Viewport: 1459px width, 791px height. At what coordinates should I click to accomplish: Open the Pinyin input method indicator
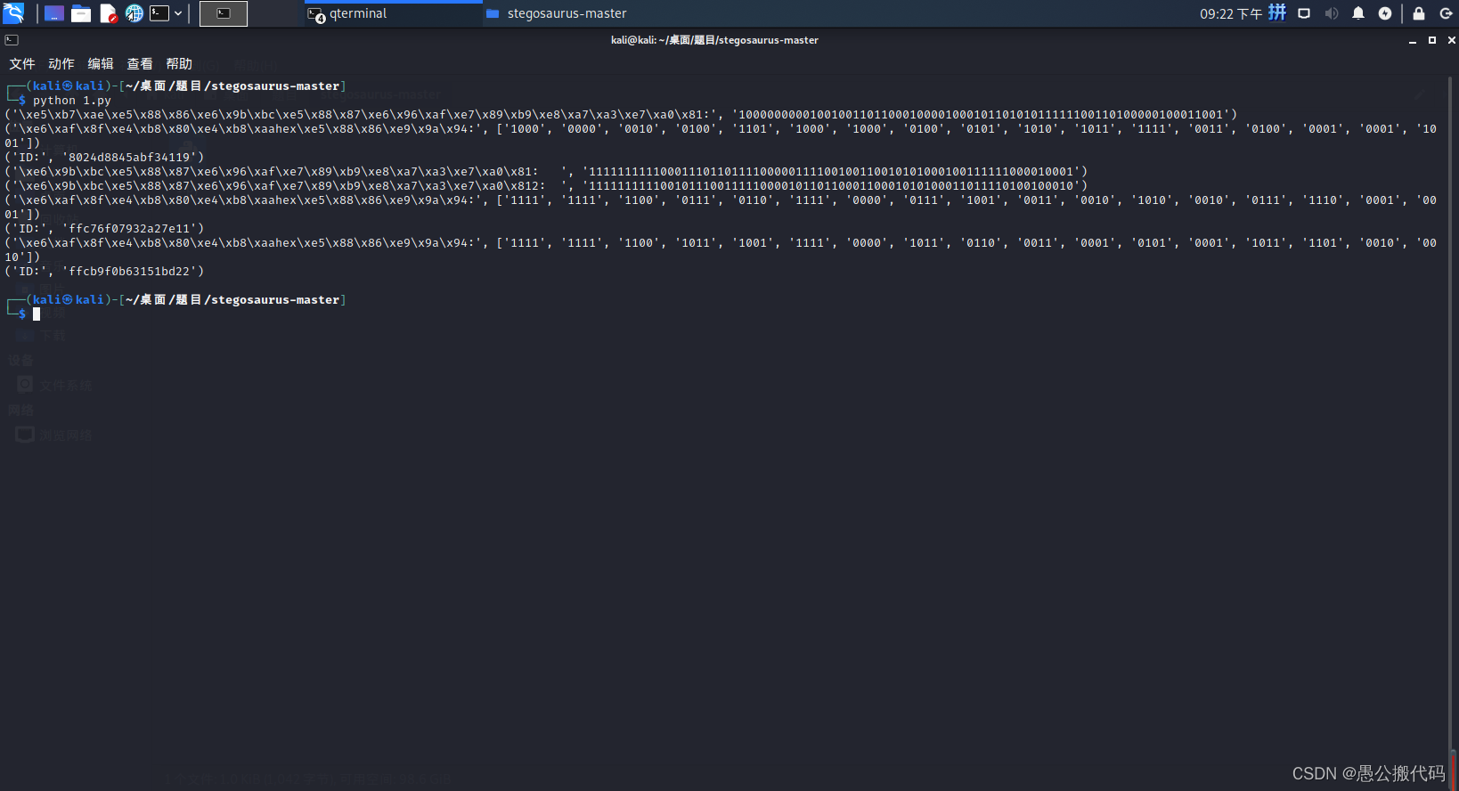[x=1277, y=12]
